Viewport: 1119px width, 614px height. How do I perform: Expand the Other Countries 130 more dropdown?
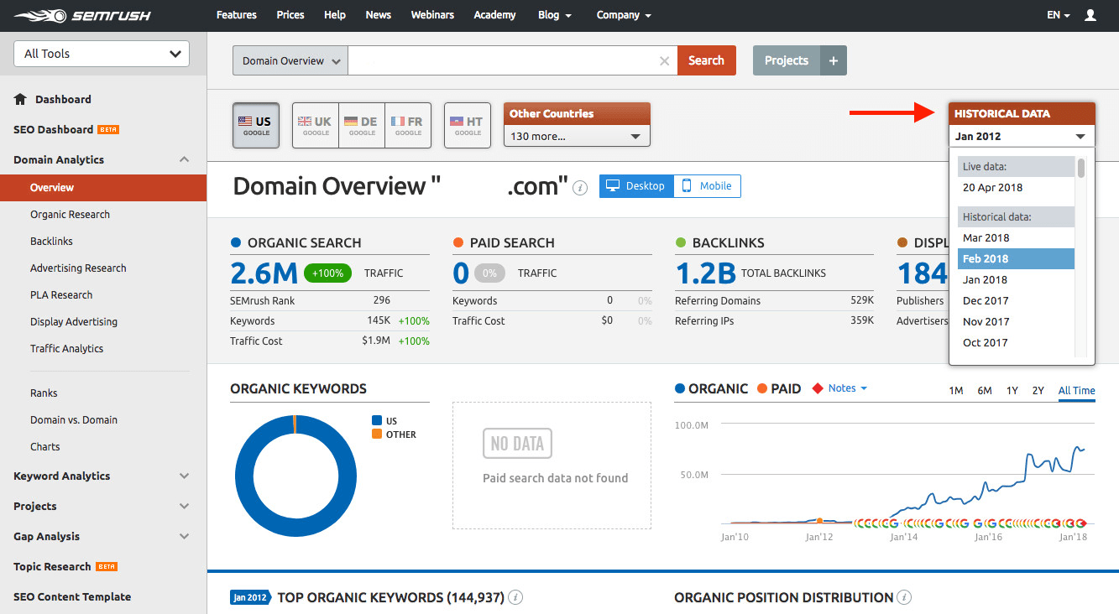(x=577, y=135)
